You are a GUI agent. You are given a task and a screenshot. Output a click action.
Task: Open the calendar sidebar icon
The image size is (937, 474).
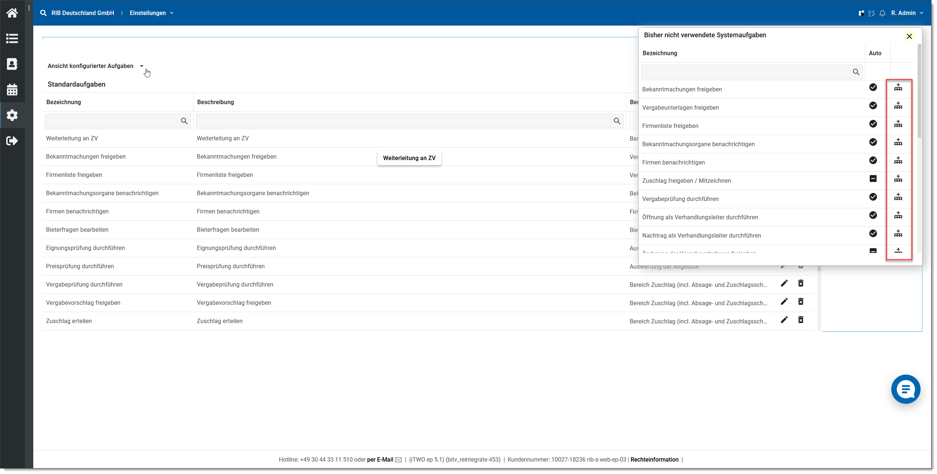coord(12,90)
